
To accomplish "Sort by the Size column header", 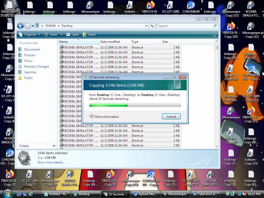I will tap(171, 42).
